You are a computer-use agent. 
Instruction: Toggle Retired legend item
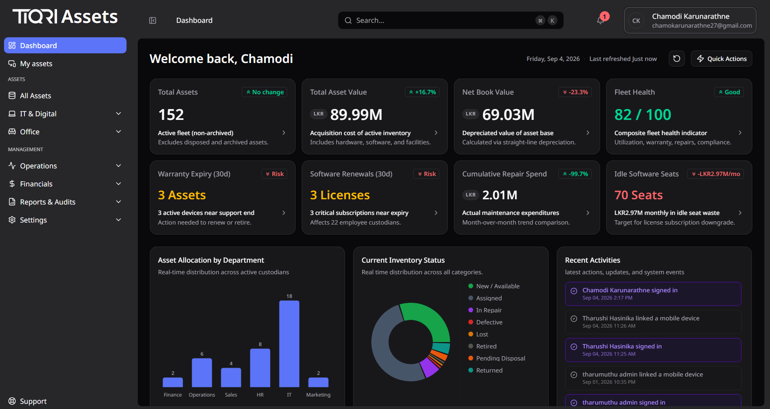pyautogui.click(x=482, y=346)
